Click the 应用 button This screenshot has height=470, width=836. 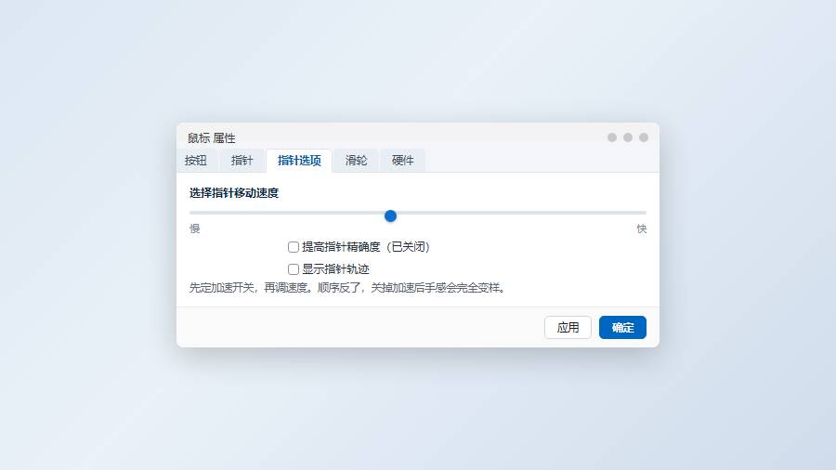[568, 327]
